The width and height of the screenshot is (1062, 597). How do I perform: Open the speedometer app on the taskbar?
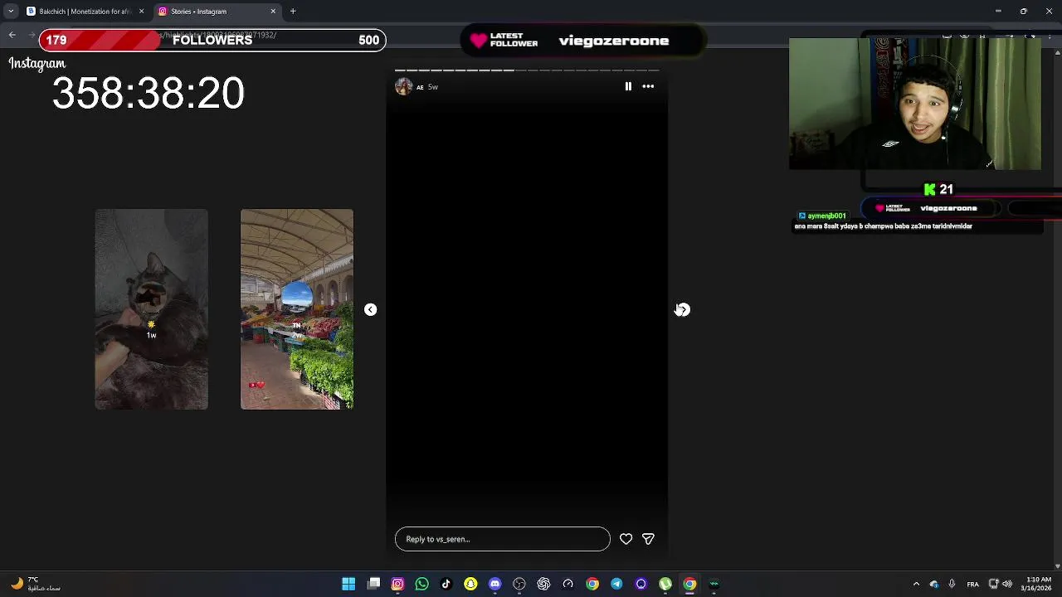(x=568, y=584)
